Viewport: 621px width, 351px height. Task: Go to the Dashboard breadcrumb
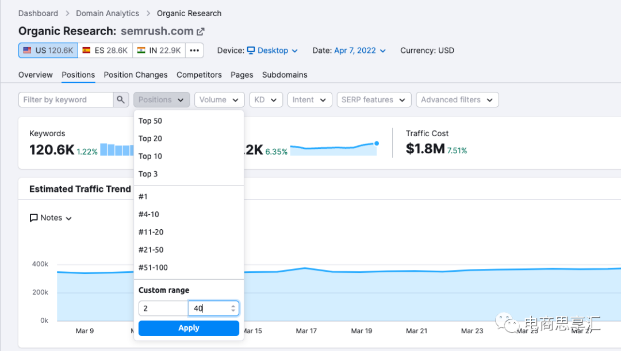38,13
